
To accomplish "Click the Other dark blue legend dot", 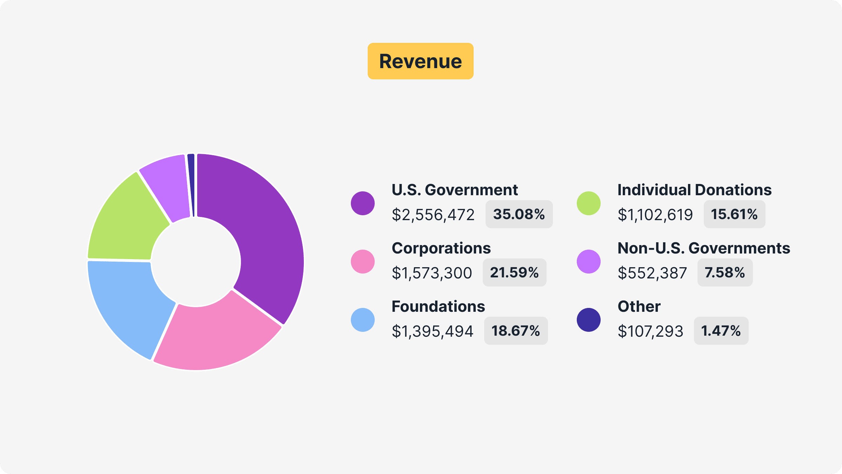I will coord(589,320).
